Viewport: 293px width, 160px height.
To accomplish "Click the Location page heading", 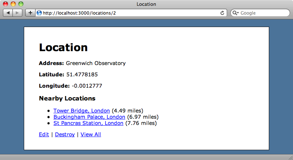I will click(63, 47).
